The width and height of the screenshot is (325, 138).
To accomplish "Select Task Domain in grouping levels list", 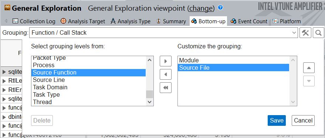I will click(x=50, y=87).
